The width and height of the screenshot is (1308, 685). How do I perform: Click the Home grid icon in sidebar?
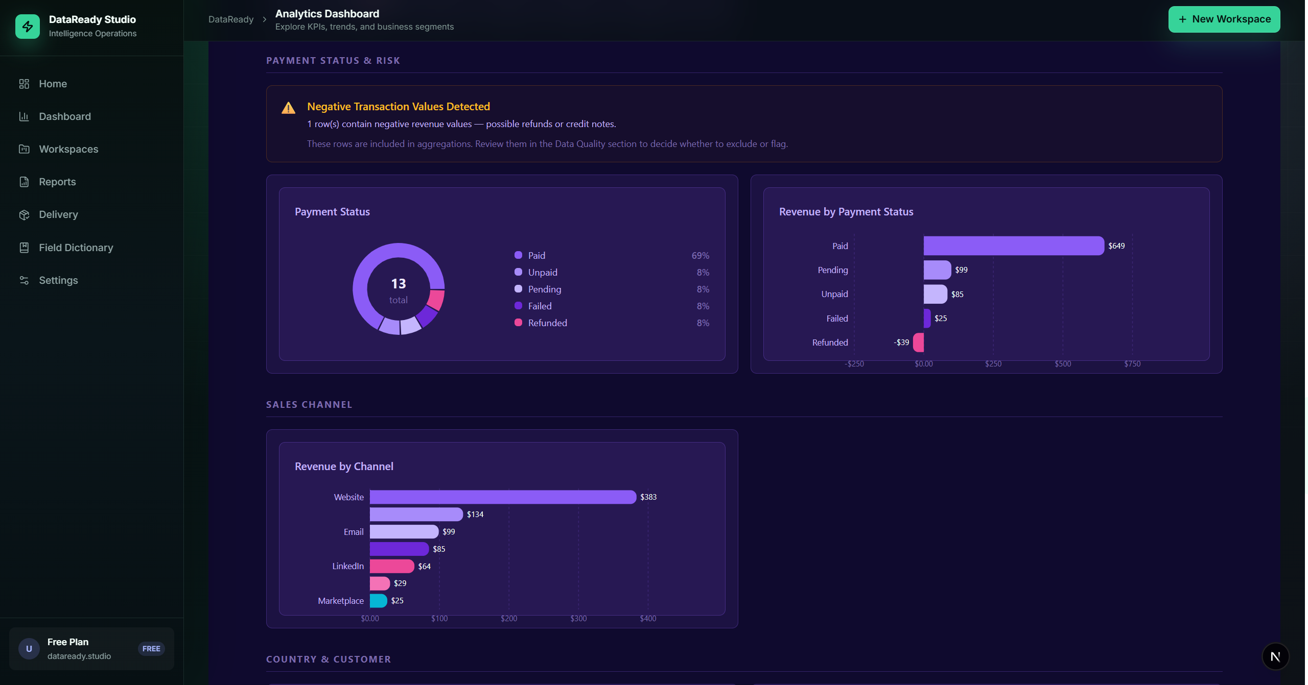24,84
